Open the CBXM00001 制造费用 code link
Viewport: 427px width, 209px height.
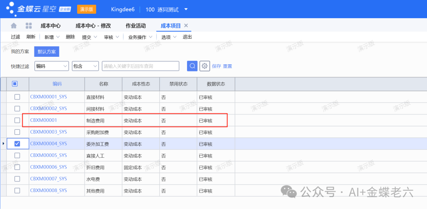coord(43,120)
